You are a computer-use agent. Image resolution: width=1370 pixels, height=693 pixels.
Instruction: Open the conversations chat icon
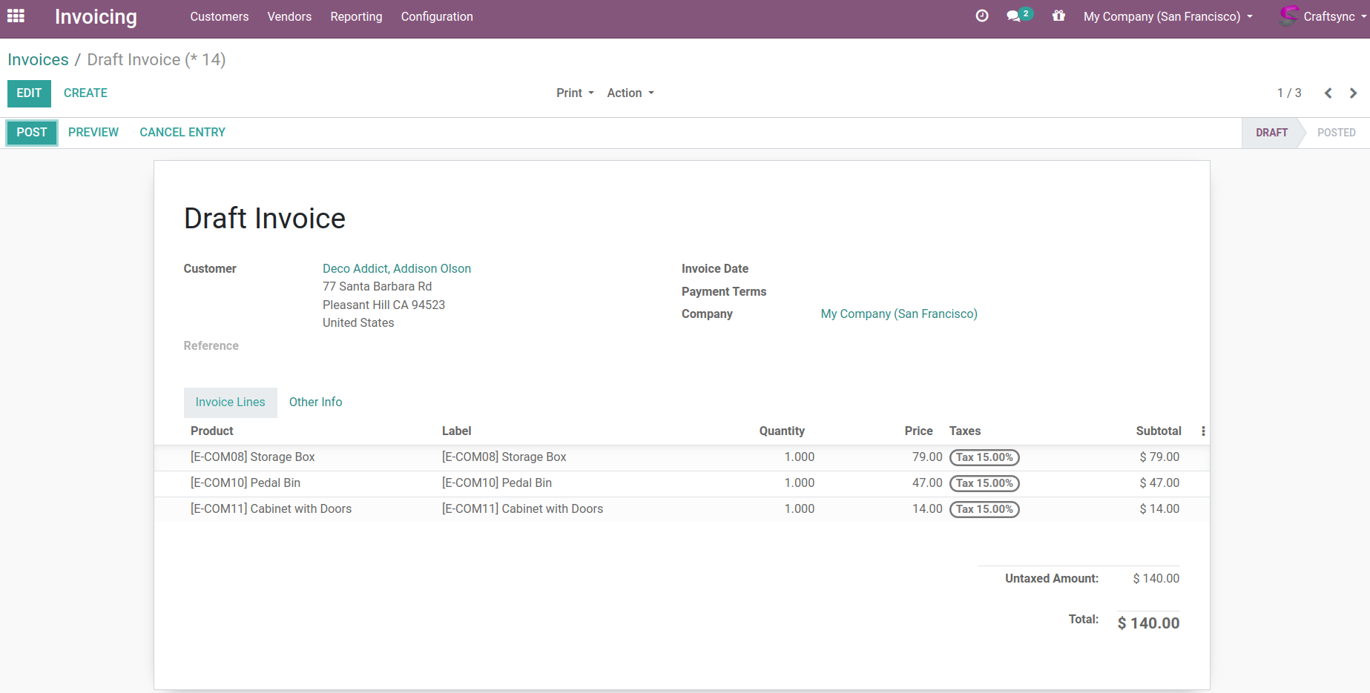click(x=1014, y=16)
